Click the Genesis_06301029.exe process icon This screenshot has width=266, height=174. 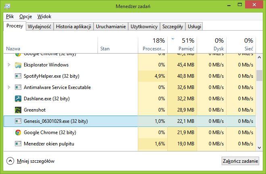[x=18, y=121]
